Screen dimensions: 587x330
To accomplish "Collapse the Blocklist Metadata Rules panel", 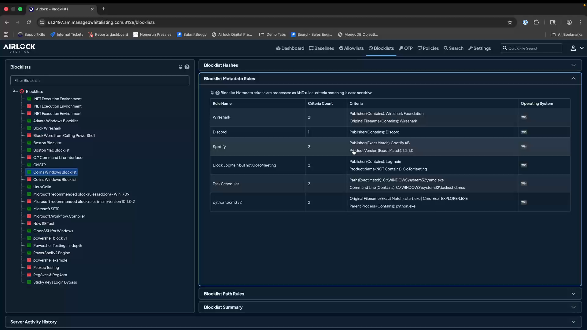I will (574, 79).
